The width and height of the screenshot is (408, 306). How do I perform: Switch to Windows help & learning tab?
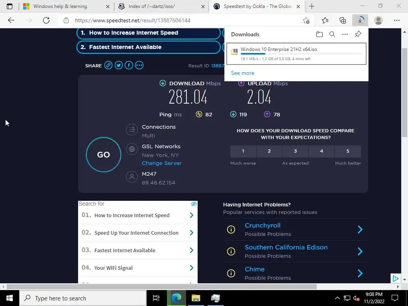66,6
